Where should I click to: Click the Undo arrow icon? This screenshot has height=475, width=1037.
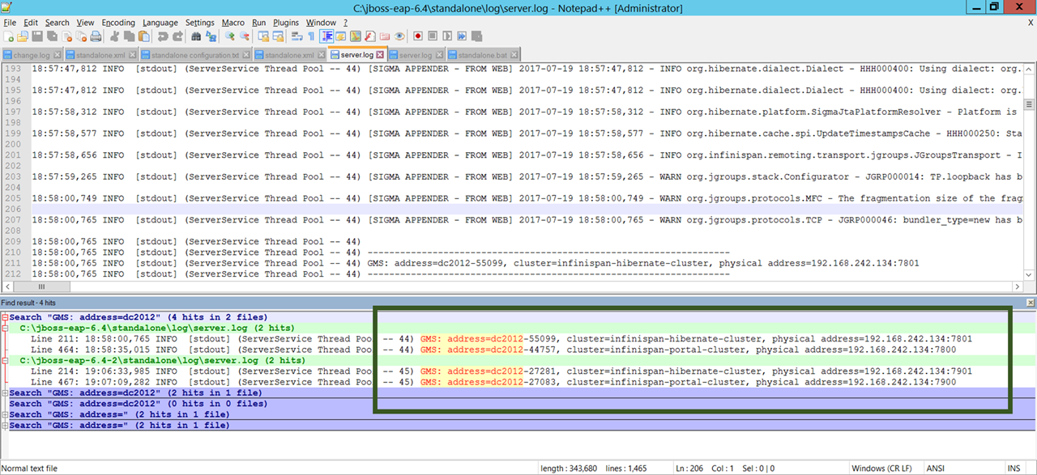click(x=164, y=36)
